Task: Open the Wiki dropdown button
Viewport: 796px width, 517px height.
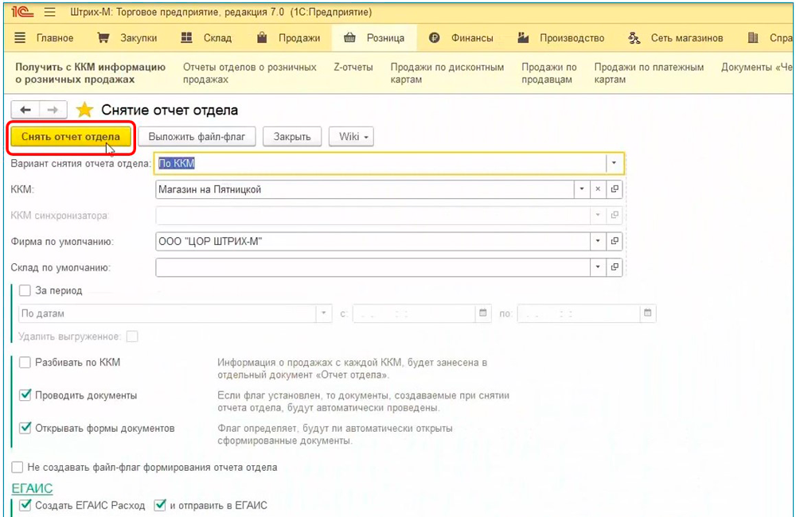Action: coord(351,137)
